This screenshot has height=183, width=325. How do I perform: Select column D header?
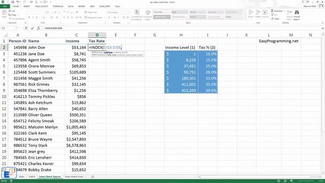[97, 35]
